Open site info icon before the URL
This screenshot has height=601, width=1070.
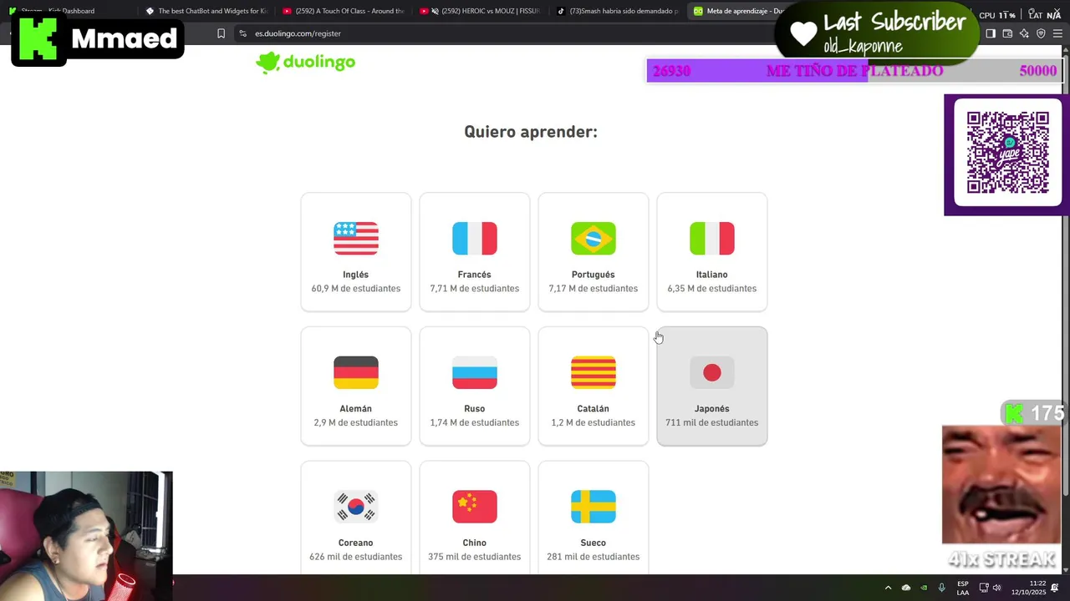(242, 33)
